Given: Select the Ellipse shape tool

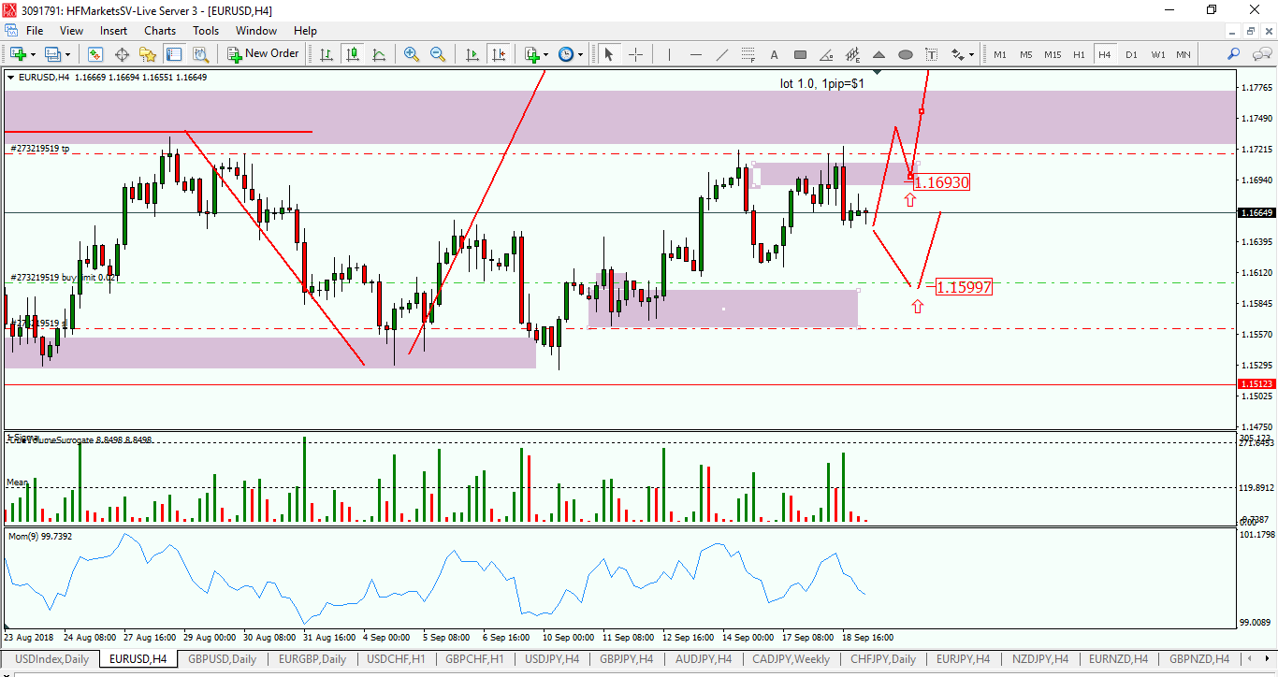Looking at the screenshot, I should pyautogui.click(x=906, y=54).
